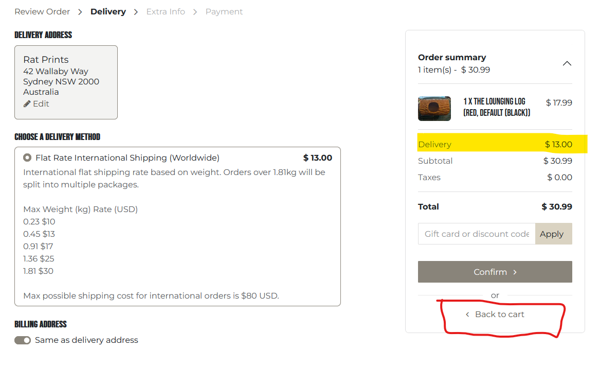This screenshot has width=599, height=366.
Task: Click the Rat Prints address card
Action: (66, 82)
